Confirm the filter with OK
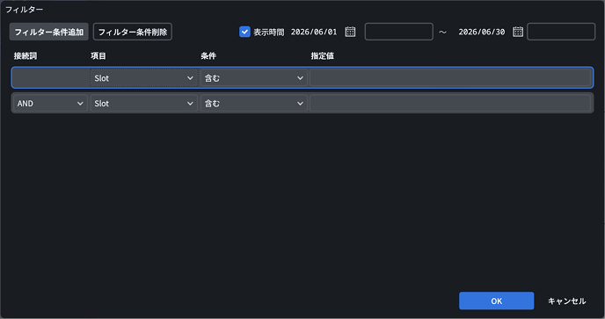Screen dimensions: 605x319 pos(496,301)
